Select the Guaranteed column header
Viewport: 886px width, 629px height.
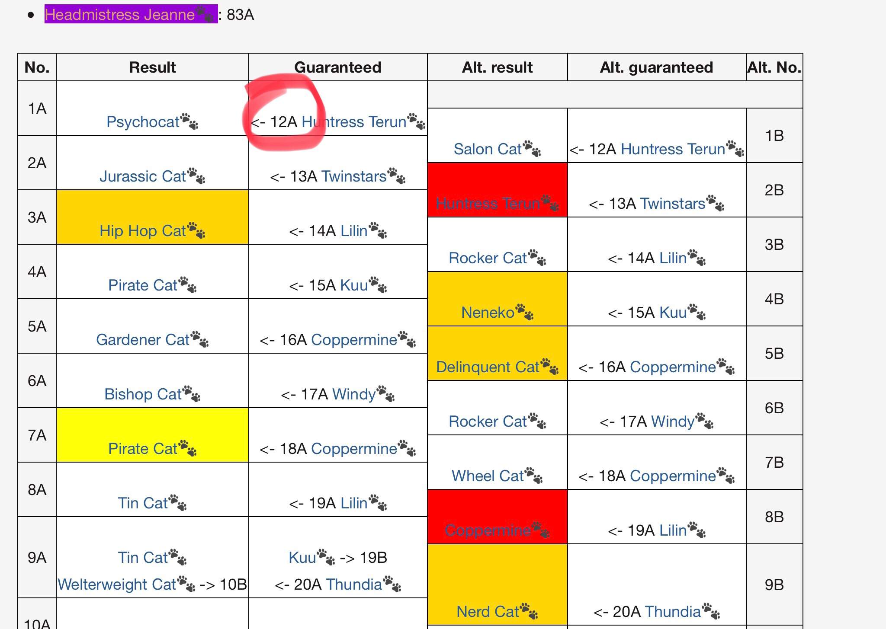338,67
